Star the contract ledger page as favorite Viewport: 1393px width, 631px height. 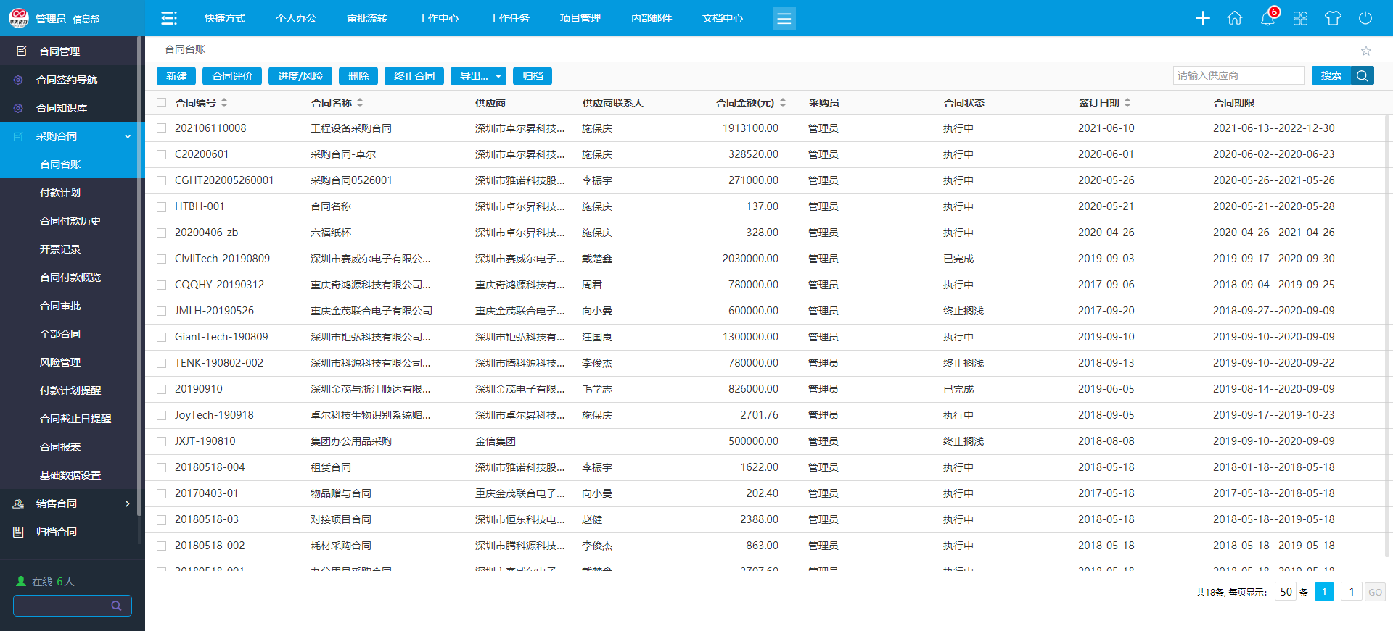coord(1366,51)
